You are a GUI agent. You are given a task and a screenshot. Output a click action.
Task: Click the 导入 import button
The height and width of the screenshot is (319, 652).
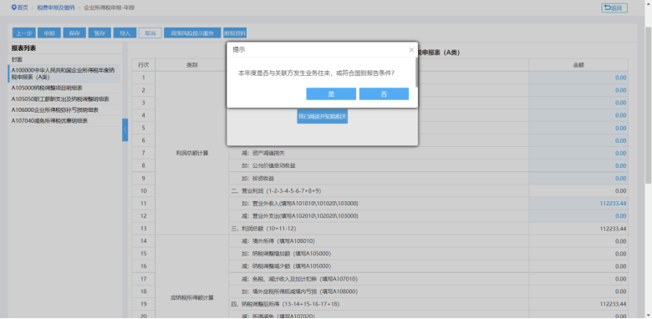(x=125, y=33)
